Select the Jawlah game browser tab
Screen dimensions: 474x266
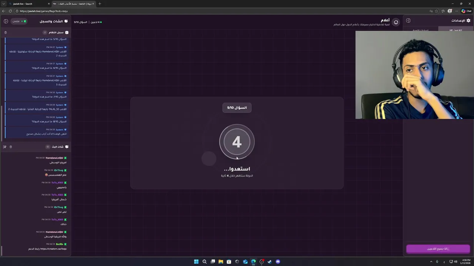pyautogui.click(x=73, y=4)
